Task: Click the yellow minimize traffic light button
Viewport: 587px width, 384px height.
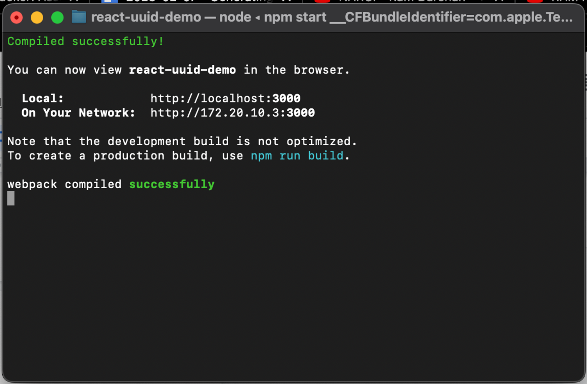Action: tap(37, 17)
